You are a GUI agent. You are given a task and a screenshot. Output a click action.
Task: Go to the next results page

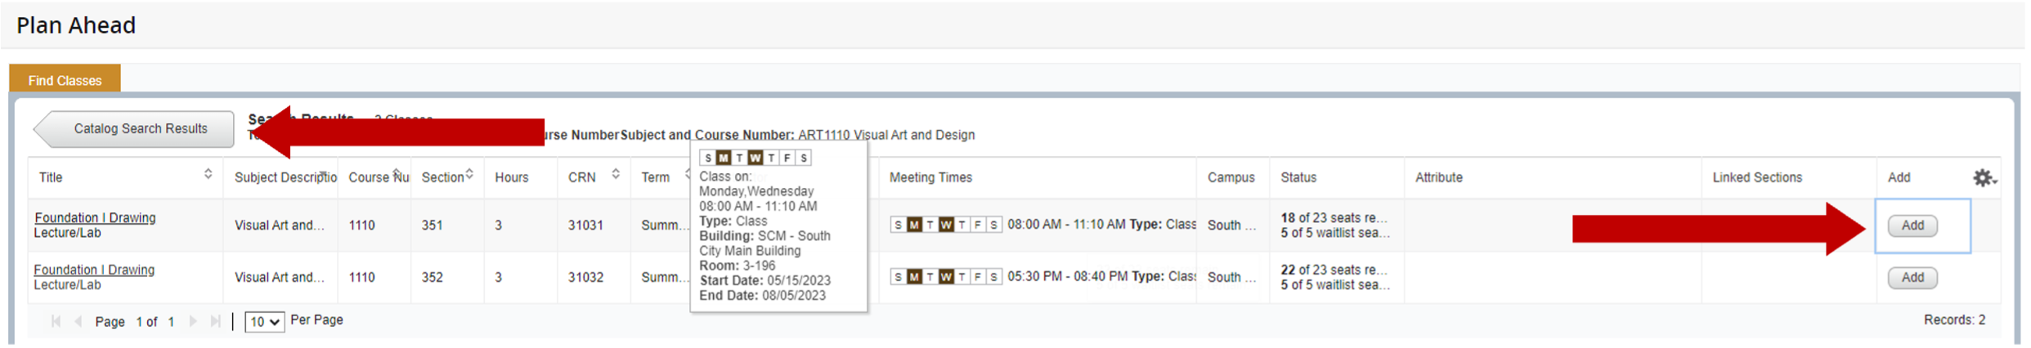(x=193, y=321)
